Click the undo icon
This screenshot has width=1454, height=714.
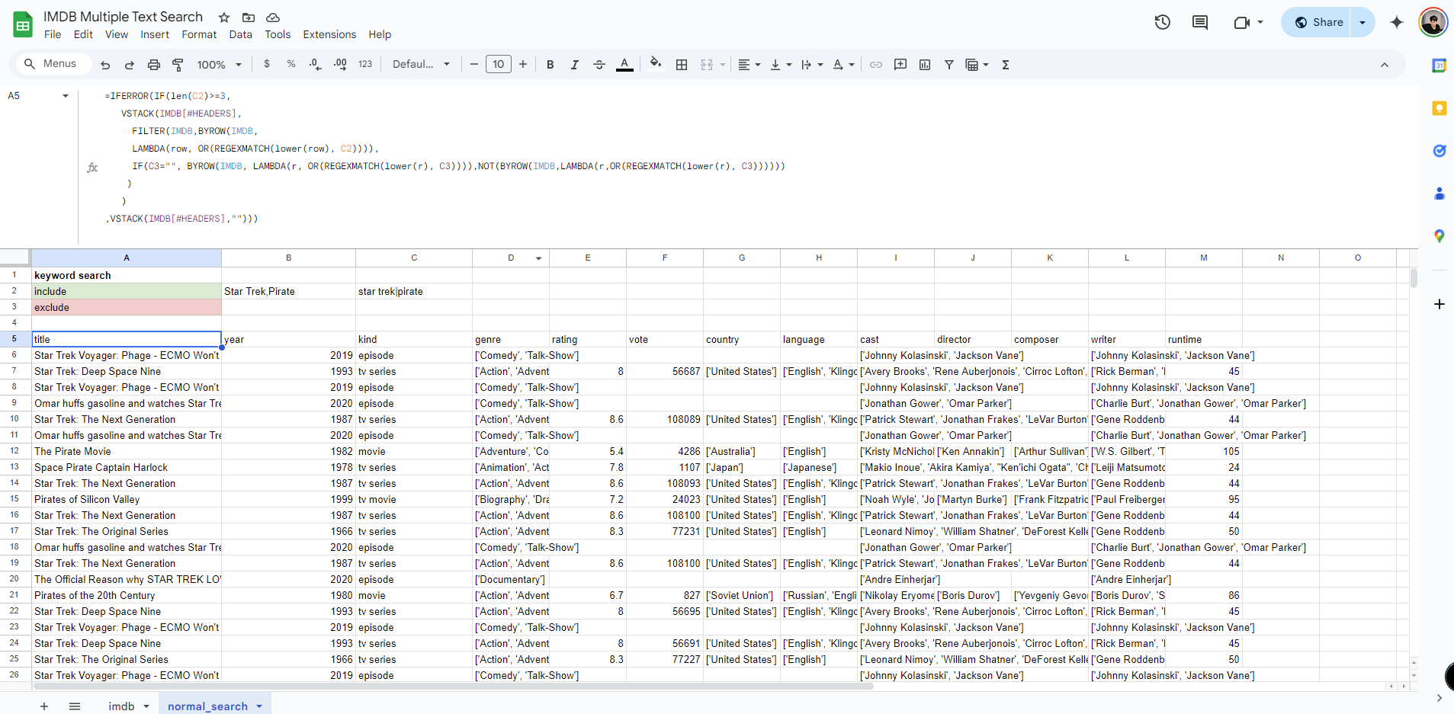pos(105,65)
